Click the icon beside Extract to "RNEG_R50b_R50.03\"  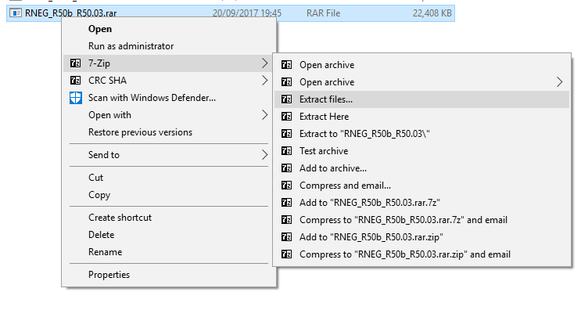pyautogui.click(x=286, y=134)
